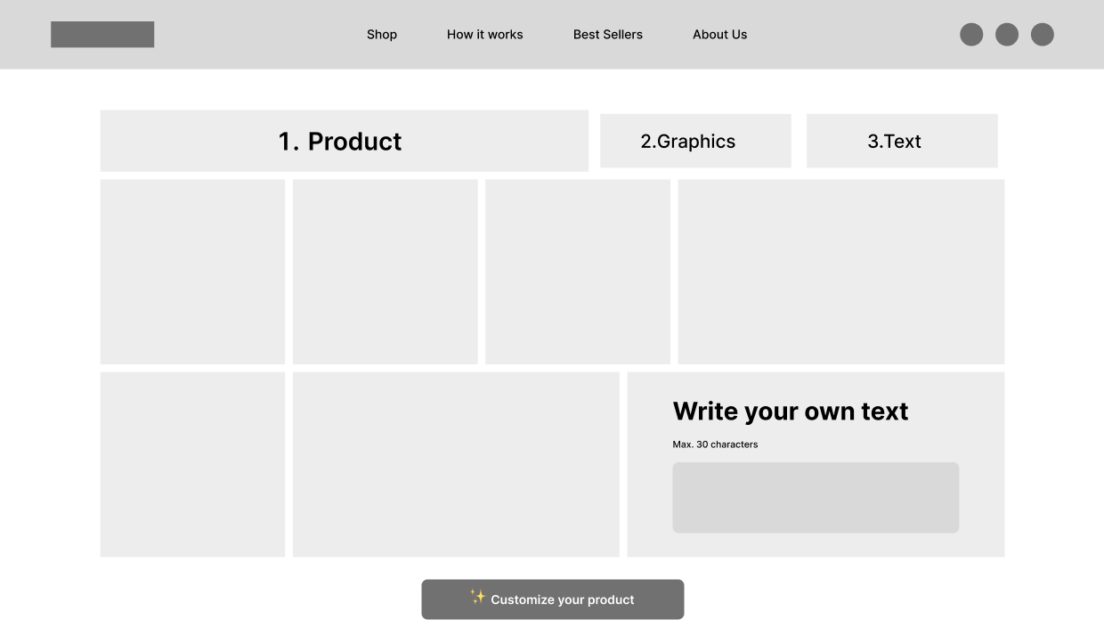
Task: Select the 1. Product tab
Action: [345, 141]
